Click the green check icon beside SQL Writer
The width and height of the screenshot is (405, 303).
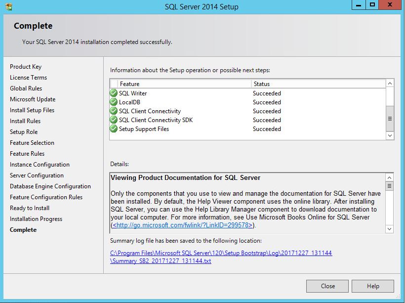114,93
